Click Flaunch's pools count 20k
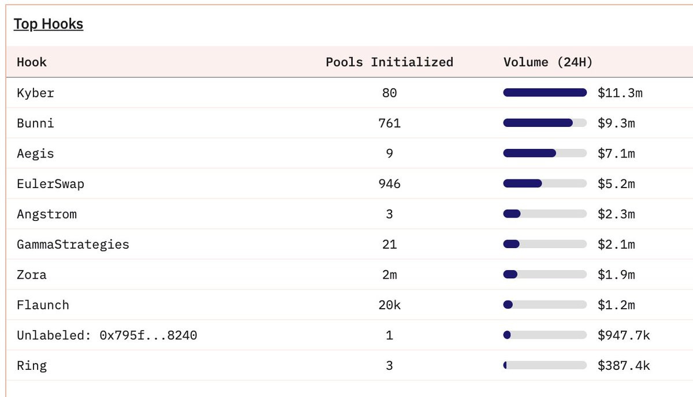Viewport: 693px width, 397px height. click(x=389, y=305)
